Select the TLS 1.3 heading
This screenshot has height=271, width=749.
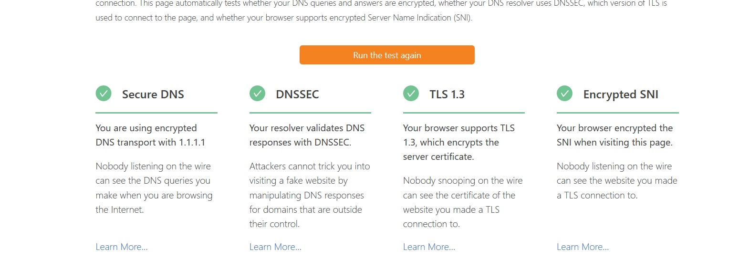pyautogui.click(x=447, y=94)
